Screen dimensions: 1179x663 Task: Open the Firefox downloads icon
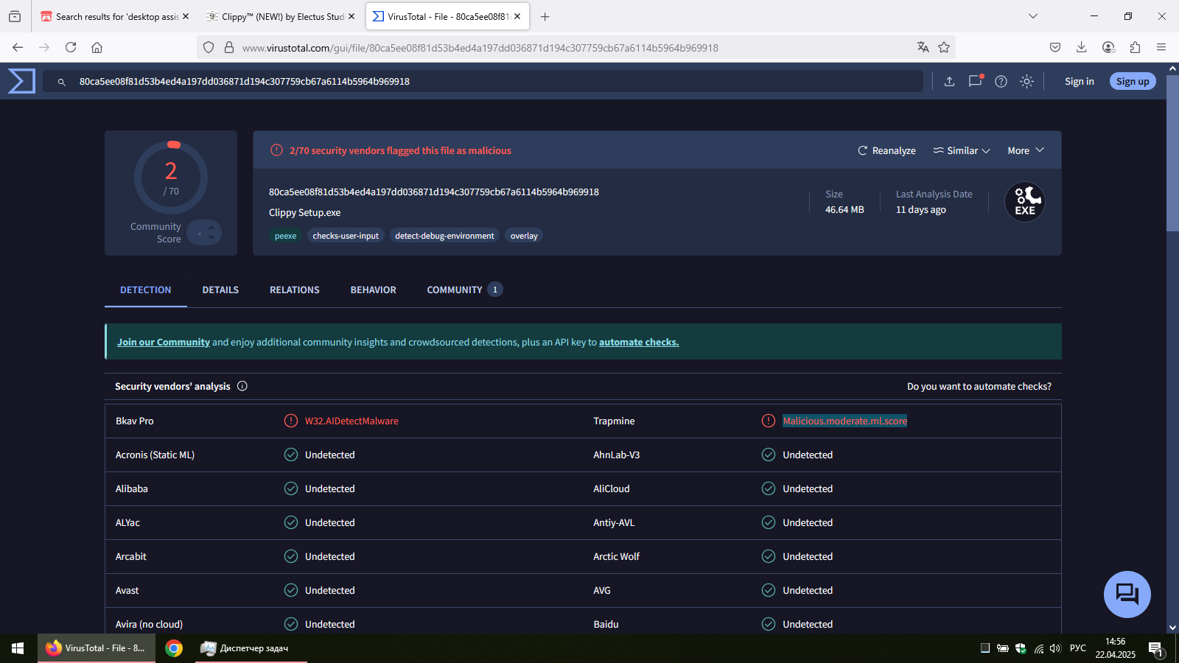click(1082, 47)
